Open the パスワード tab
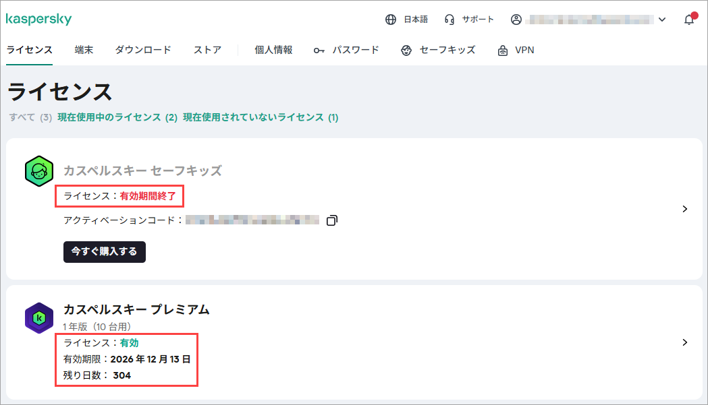The image size is (708, 405). pos(356,50)
